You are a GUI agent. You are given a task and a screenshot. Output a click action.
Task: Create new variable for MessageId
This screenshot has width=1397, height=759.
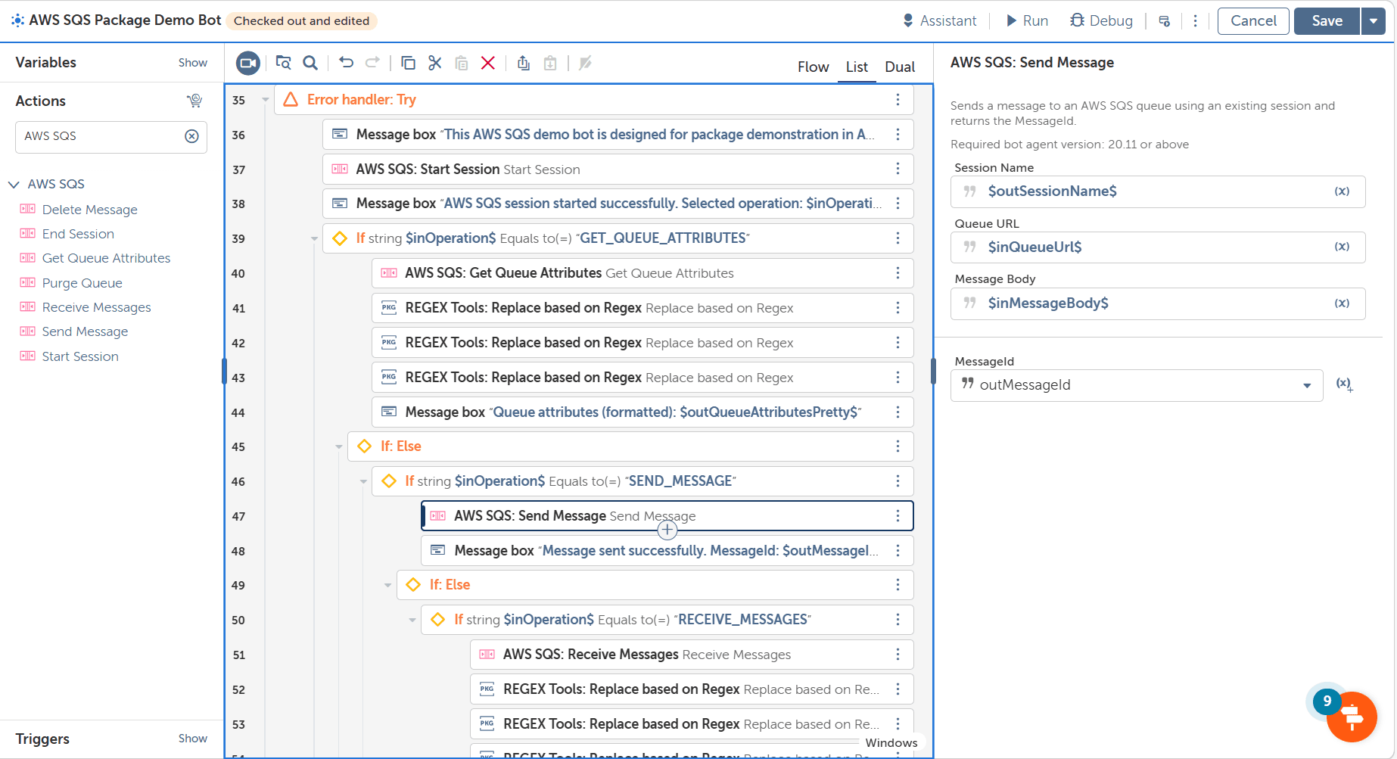coord(1344,384)
